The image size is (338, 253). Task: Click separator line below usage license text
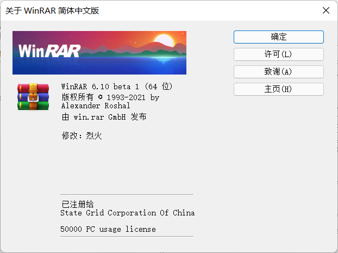pos(127,236)
